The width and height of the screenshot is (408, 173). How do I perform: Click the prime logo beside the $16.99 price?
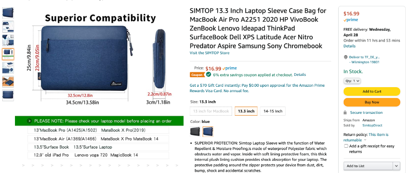(229, 68)
